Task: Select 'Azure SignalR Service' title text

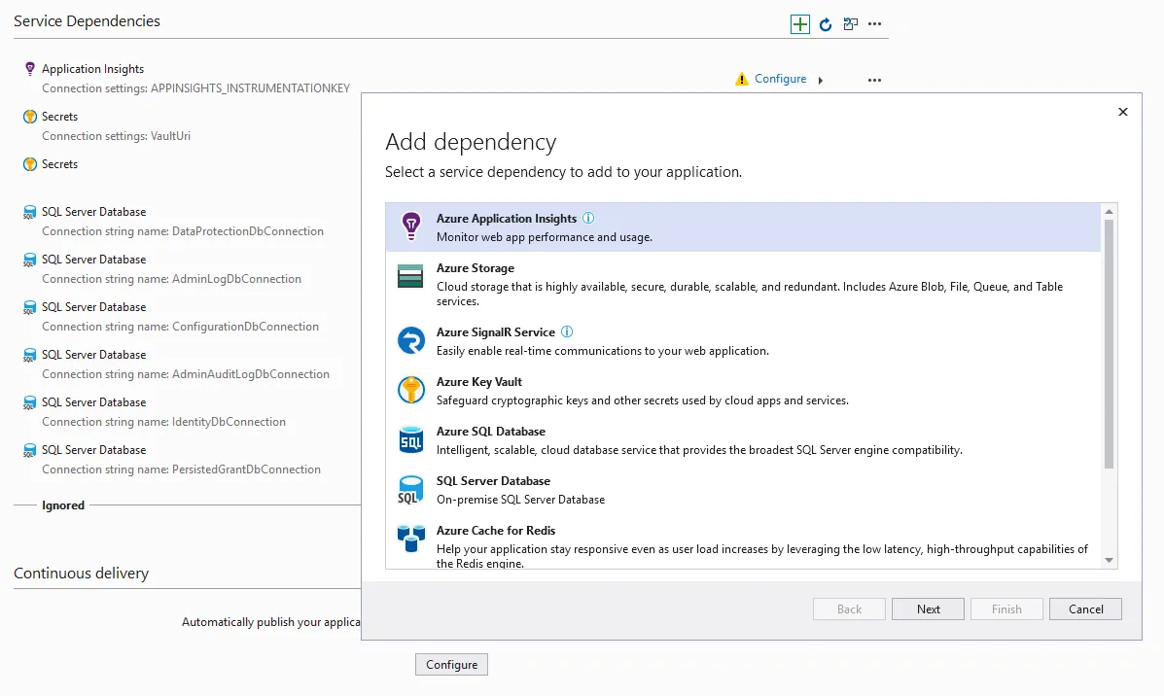Action: [496, 331]
